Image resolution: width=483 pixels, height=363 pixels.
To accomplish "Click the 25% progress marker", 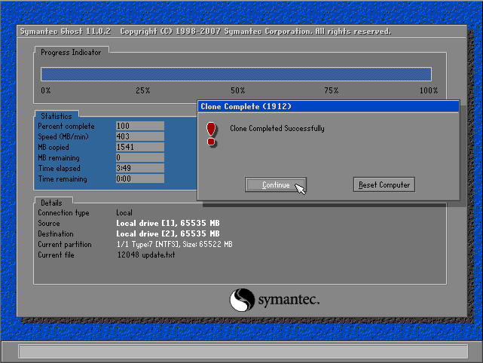I will click(x=143, y=90).
